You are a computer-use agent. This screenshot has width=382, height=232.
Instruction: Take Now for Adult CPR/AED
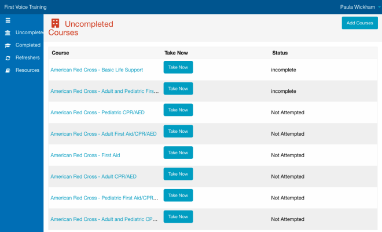click(178, 174)
